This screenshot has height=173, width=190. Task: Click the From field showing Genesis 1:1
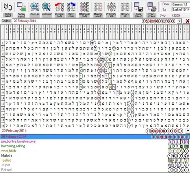pyautogui.click(x=181, y=5)
